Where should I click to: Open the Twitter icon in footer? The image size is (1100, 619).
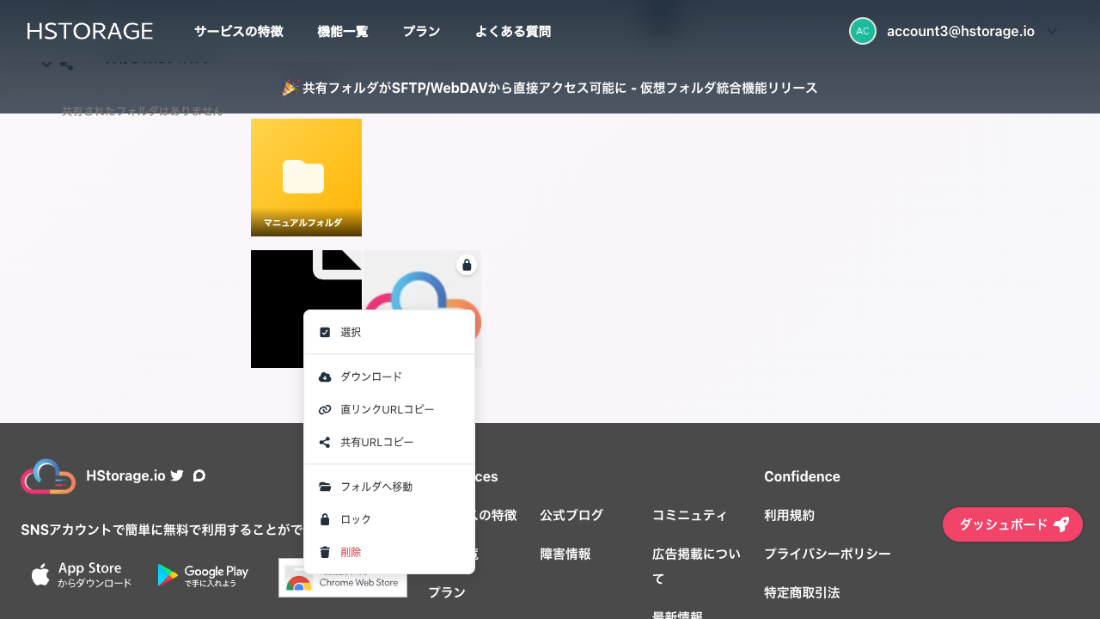pyautogui.click(x=177, y=475)
